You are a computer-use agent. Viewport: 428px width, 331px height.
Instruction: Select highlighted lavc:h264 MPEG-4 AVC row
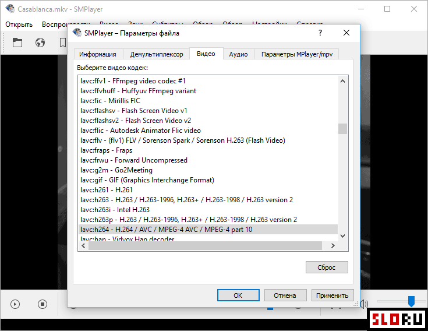pyautogui.click(x=208, y=230)
